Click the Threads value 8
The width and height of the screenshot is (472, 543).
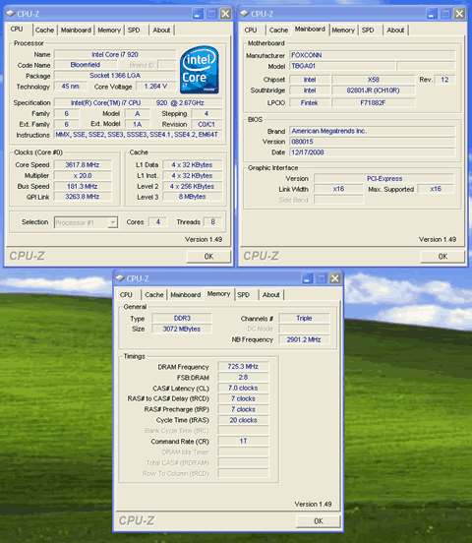pyautogui.click(x=213, y=222)
